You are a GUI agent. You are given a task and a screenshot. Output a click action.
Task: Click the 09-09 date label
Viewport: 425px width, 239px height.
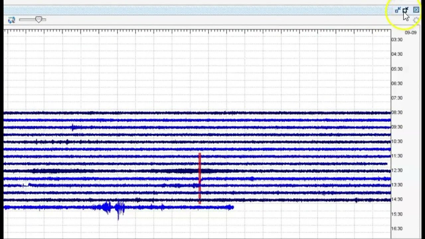pyautogui.click(x=410, y=33)
